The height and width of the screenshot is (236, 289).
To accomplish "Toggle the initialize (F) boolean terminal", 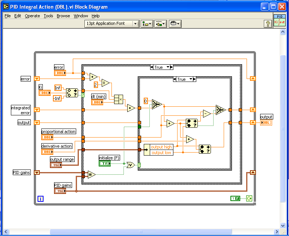I will [105, 163].
